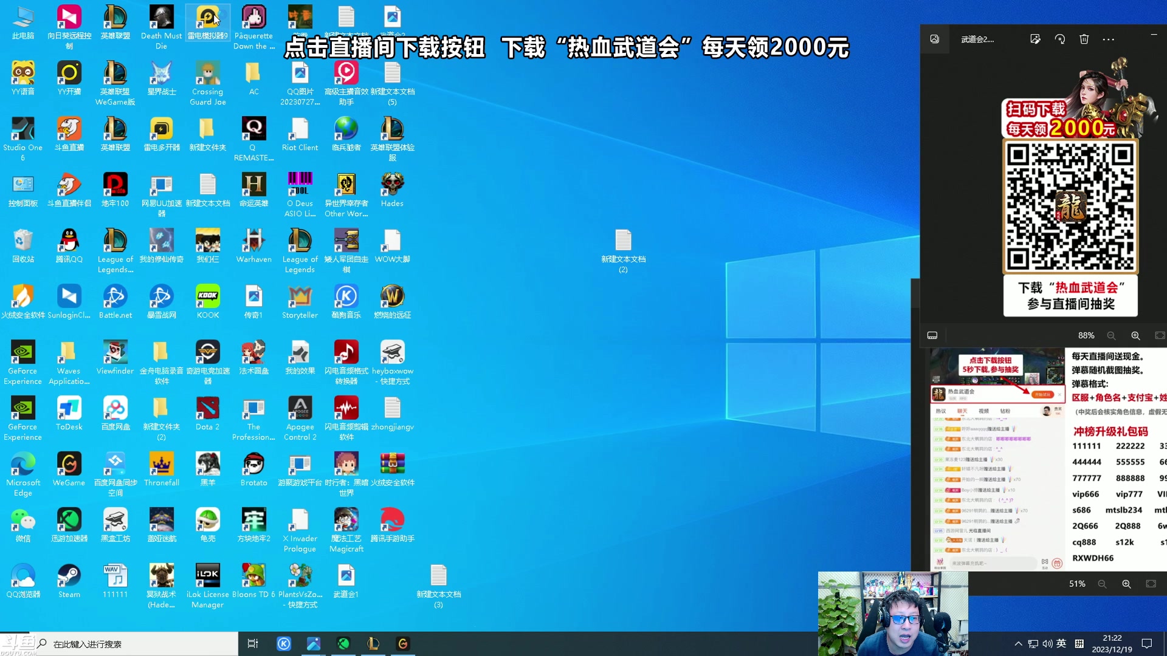The image size is (1167, 656).
Task: Open KOOK from the taskbar
Action: click(x=284, y=643)
